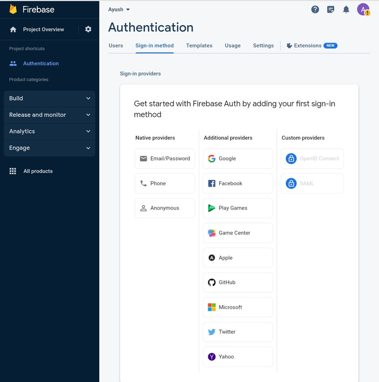The height and width of the screenshot is (382, 379).
Task: Click the SAML provider label
Action: click(x=307, y=183)
